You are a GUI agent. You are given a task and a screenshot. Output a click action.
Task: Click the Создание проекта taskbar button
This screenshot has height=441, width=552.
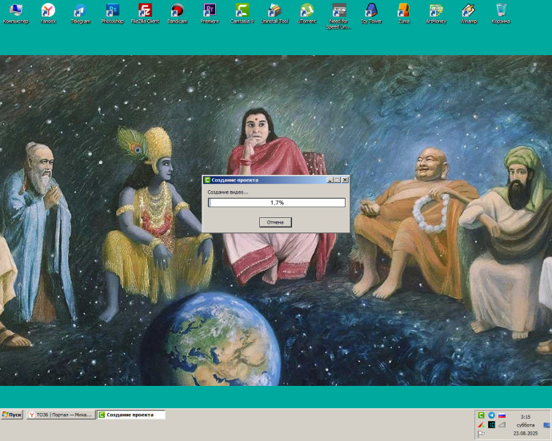[x=131, y=415]
